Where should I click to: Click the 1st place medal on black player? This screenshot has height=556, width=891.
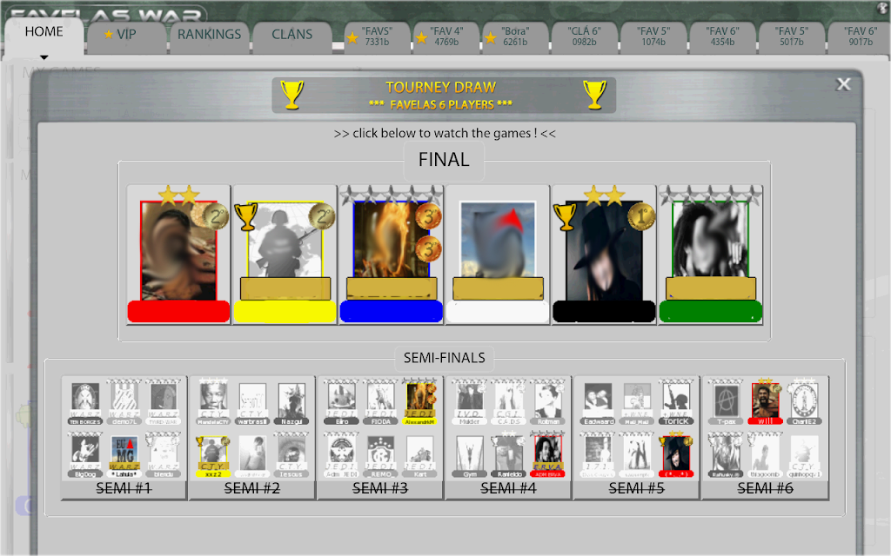(641, 216)
